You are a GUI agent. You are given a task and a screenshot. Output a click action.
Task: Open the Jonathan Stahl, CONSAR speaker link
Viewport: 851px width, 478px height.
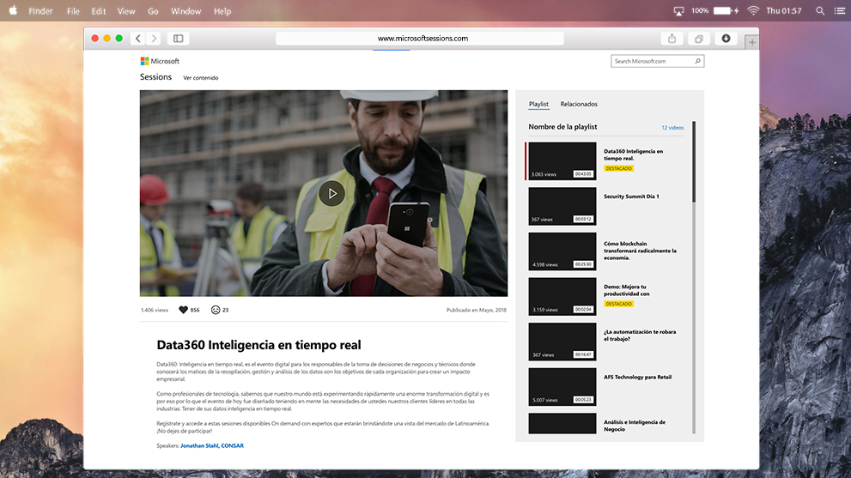212,445
